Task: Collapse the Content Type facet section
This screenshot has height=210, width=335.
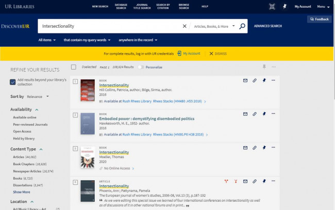Action: 41,149
